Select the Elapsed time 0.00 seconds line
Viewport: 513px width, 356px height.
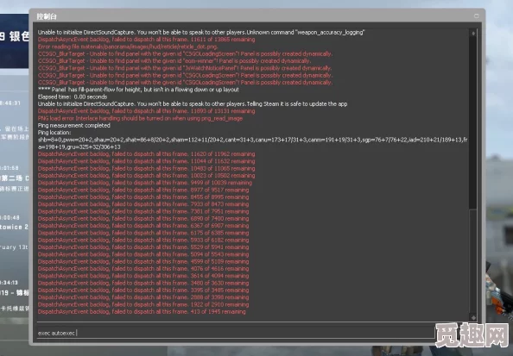pyautogui.click(x=73, y=97)
